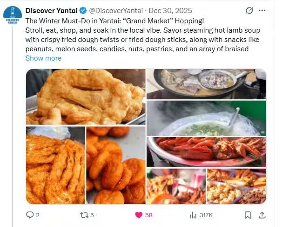Bookmark this Discover Yantai post
The height and width of the screenshot is (227, 282).
pyautogui.click(x=248, y=215)
